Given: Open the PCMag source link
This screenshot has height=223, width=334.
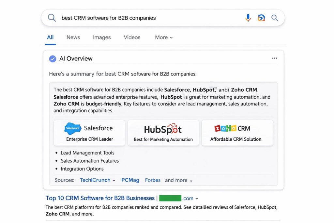Looking at the screenshot, I should click(x=130, y=180).
